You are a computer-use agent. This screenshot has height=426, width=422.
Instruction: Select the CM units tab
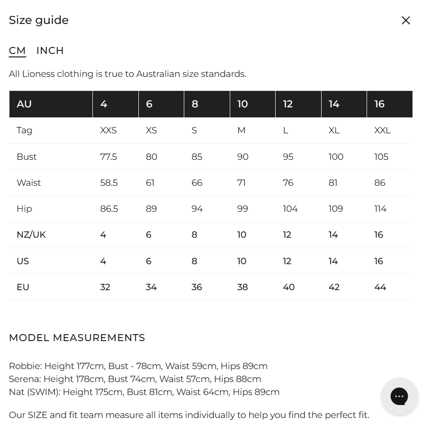click(17, 50)
